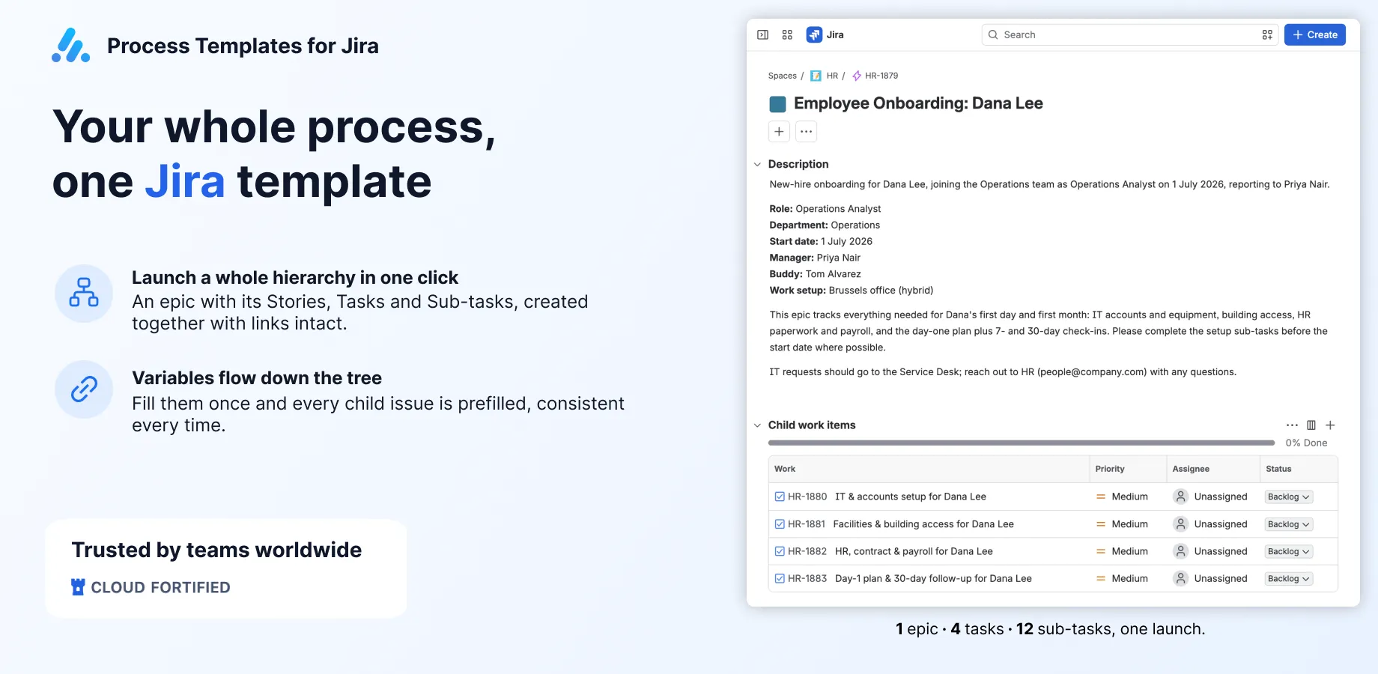This screenshot has width=1378, height=674.
Task: Click Unassigned avatar for HR-1883
Action: tap(1181, 578)
